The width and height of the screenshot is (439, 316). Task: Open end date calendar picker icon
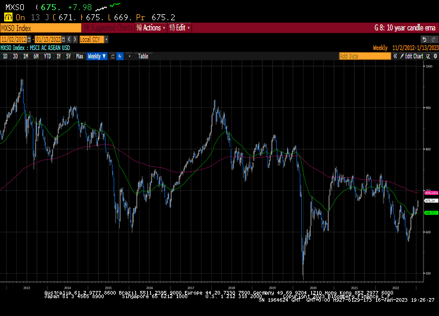point(64,39)
